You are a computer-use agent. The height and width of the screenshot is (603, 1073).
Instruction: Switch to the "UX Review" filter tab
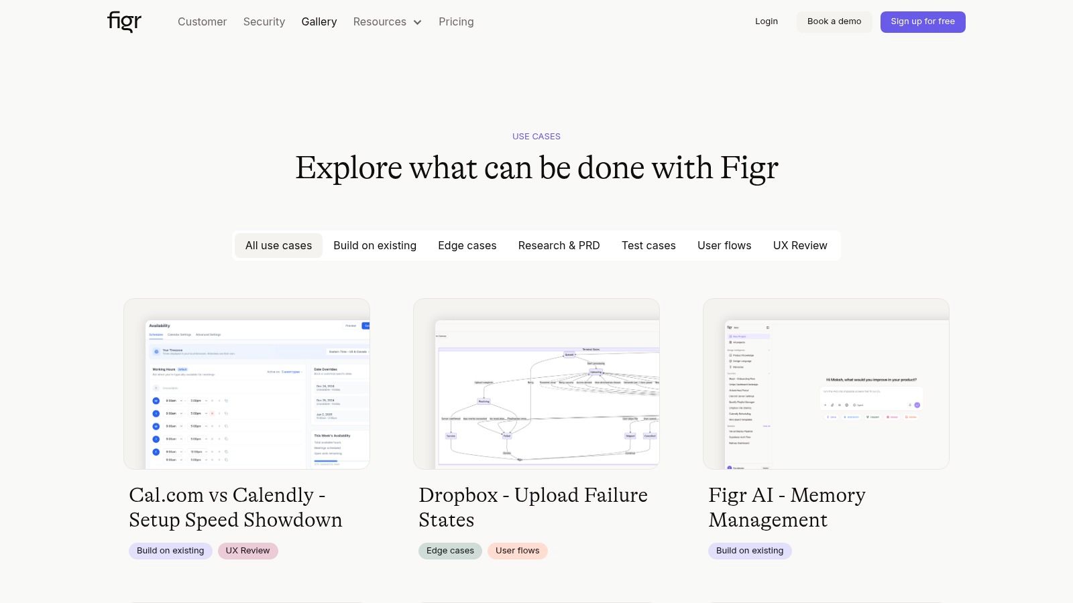tap(800, 245)
